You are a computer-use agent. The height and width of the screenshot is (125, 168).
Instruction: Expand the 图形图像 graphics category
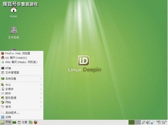pos(22,98)
